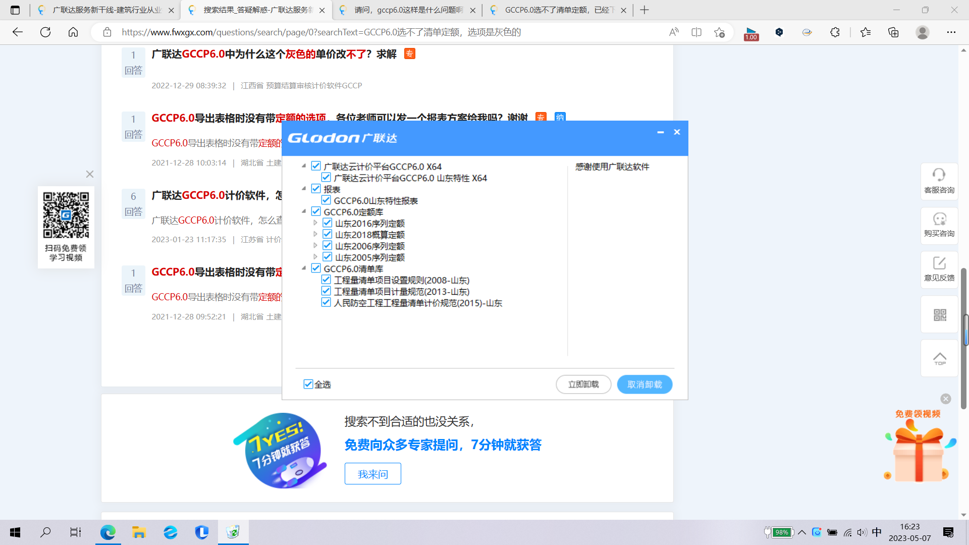
Task: Open 客服咨询 sidebar widget
Action: pos(939,181)
